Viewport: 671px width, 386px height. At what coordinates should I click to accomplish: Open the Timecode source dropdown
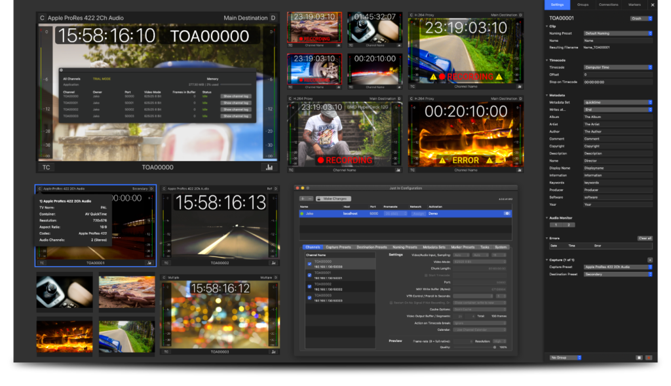618,68
